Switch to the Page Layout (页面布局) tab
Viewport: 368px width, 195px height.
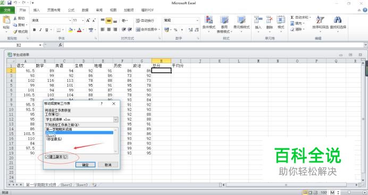pos(54,10)
